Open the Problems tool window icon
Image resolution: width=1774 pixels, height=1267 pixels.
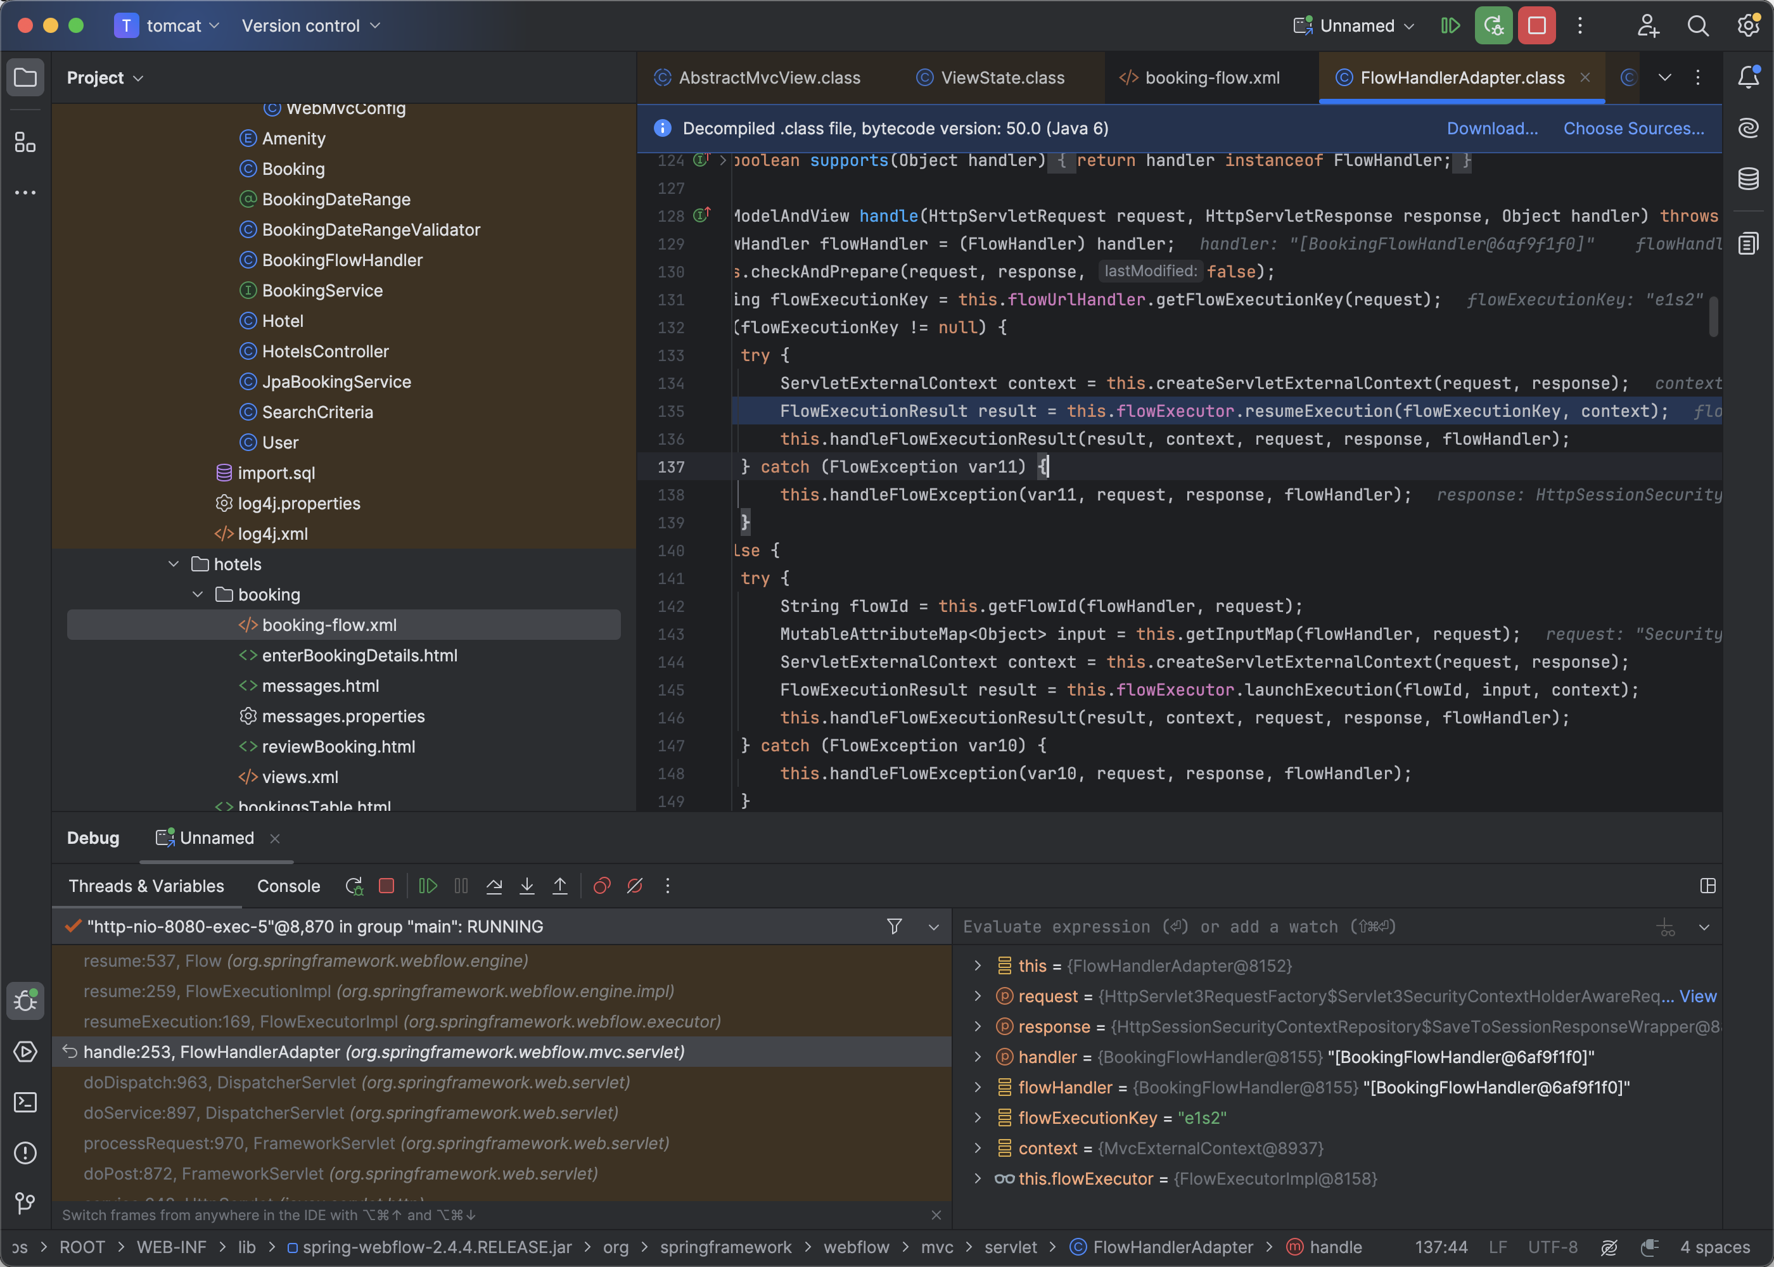(25, 1153)
